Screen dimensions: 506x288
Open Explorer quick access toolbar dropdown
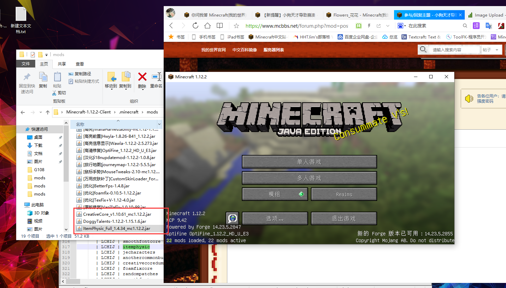(x=46, y=55)
